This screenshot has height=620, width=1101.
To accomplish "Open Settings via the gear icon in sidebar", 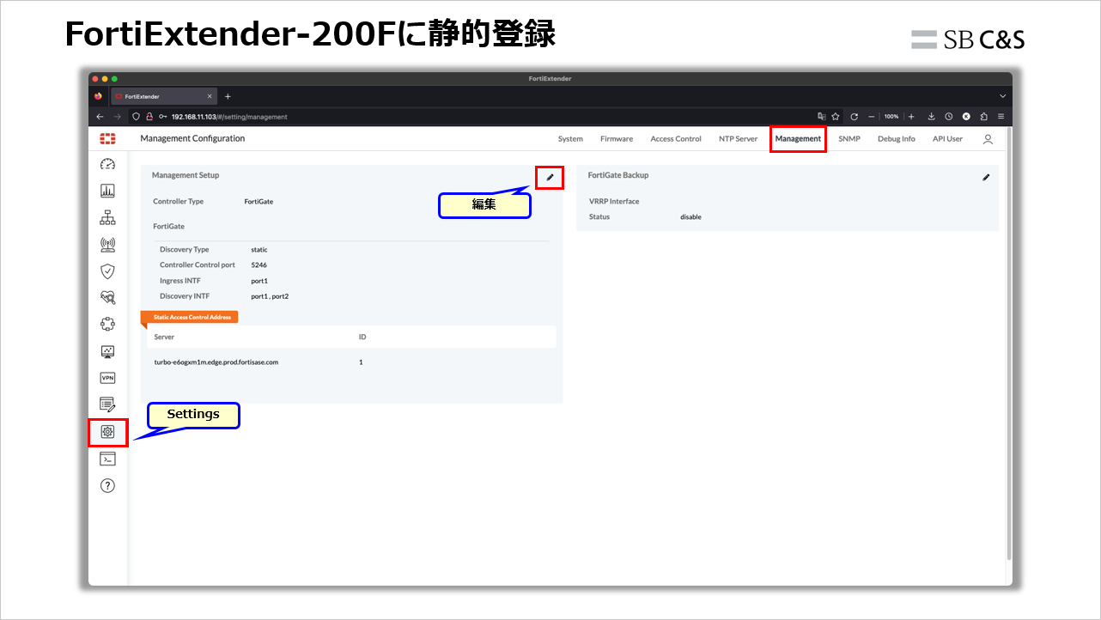I will (107, 432).
